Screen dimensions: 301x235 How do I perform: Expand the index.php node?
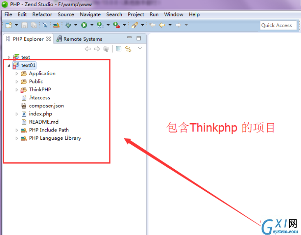[x=17, y=114]
